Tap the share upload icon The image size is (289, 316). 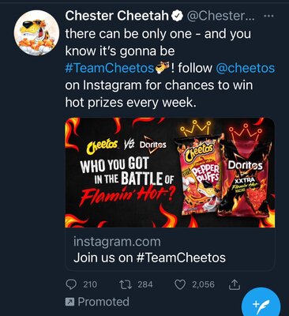point(234,284)
